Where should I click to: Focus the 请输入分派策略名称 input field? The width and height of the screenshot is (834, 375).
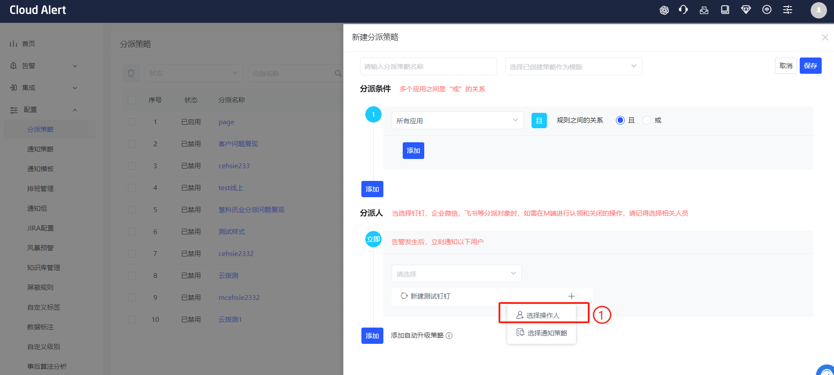[428, 66]
